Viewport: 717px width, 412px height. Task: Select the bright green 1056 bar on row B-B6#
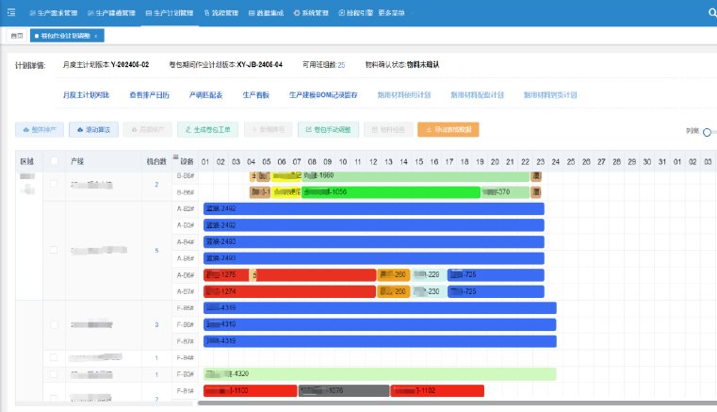tap(391, 192)
